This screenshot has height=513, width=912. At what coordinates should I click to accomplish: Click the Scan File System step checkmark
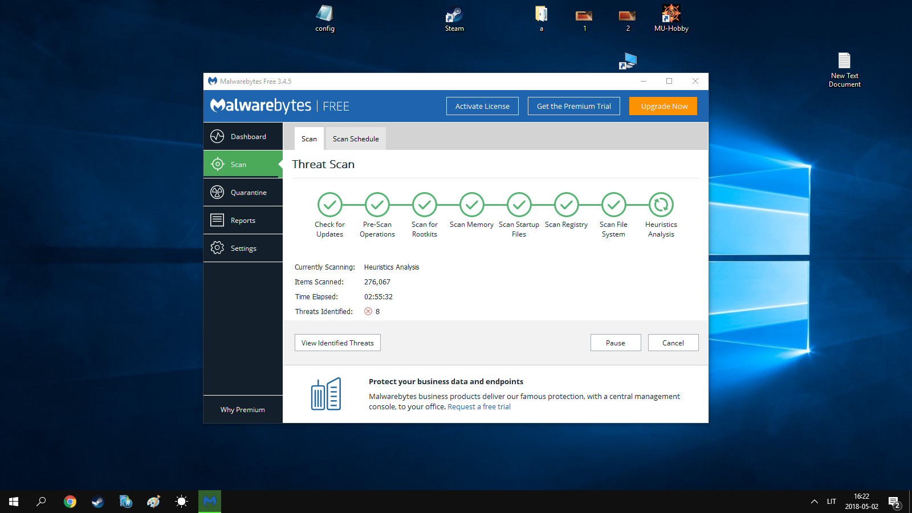pyautogui.click(x=614, y=205)
